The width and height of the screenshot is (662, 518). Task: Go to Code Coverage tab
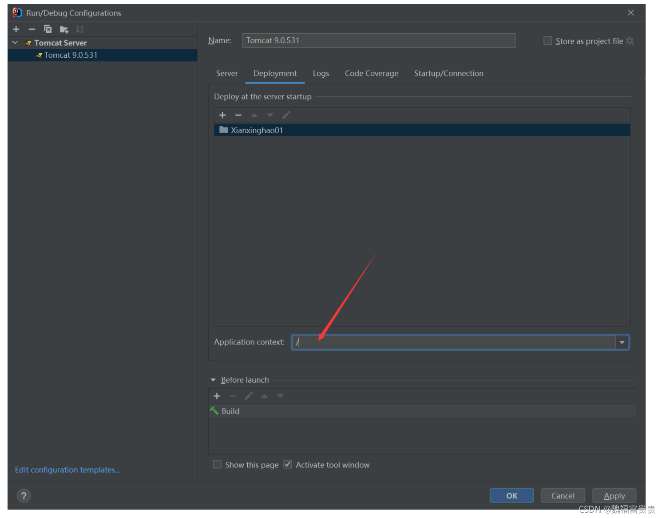point(372,74)
